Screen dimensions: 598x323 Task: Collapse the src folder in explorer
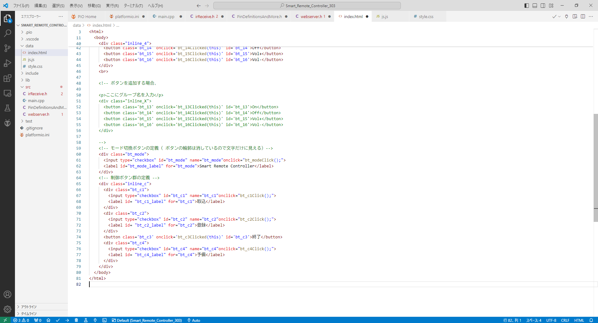(28, 87)
